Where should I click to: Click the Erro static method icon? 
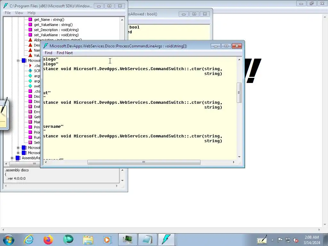pyautogui.click(x=30, y=112)
